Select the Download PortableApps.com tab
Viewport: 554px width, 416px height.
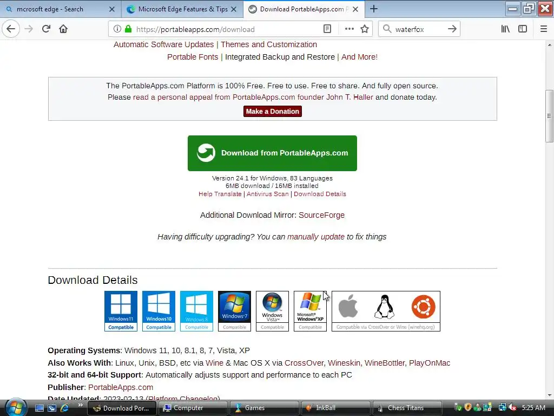click(304, 9)
